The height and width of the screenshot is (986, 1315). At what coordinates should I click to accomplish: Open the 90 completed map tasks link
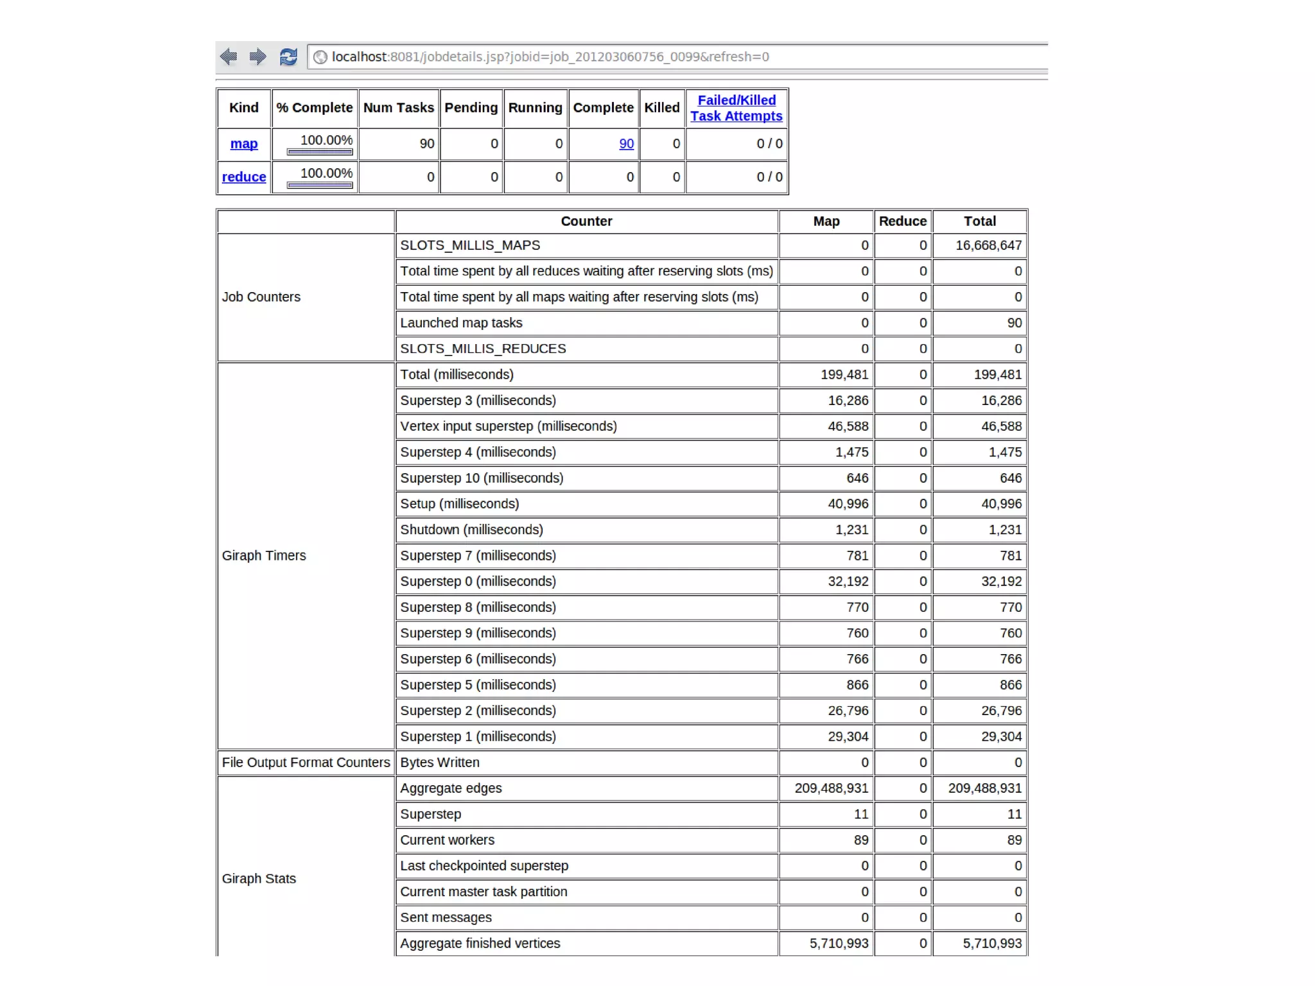626,144
